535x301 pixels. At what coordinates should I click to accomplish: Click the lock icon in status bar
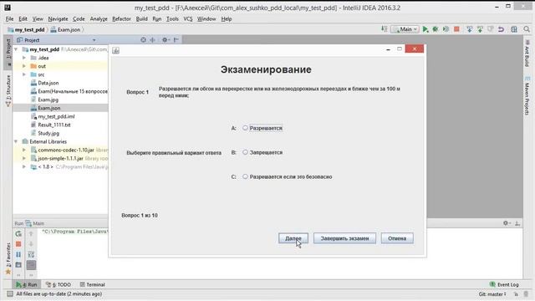click(x=516, y=293)
